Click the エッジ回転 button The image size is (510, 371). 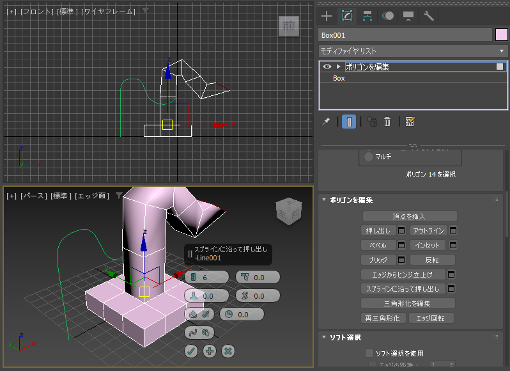431,318
